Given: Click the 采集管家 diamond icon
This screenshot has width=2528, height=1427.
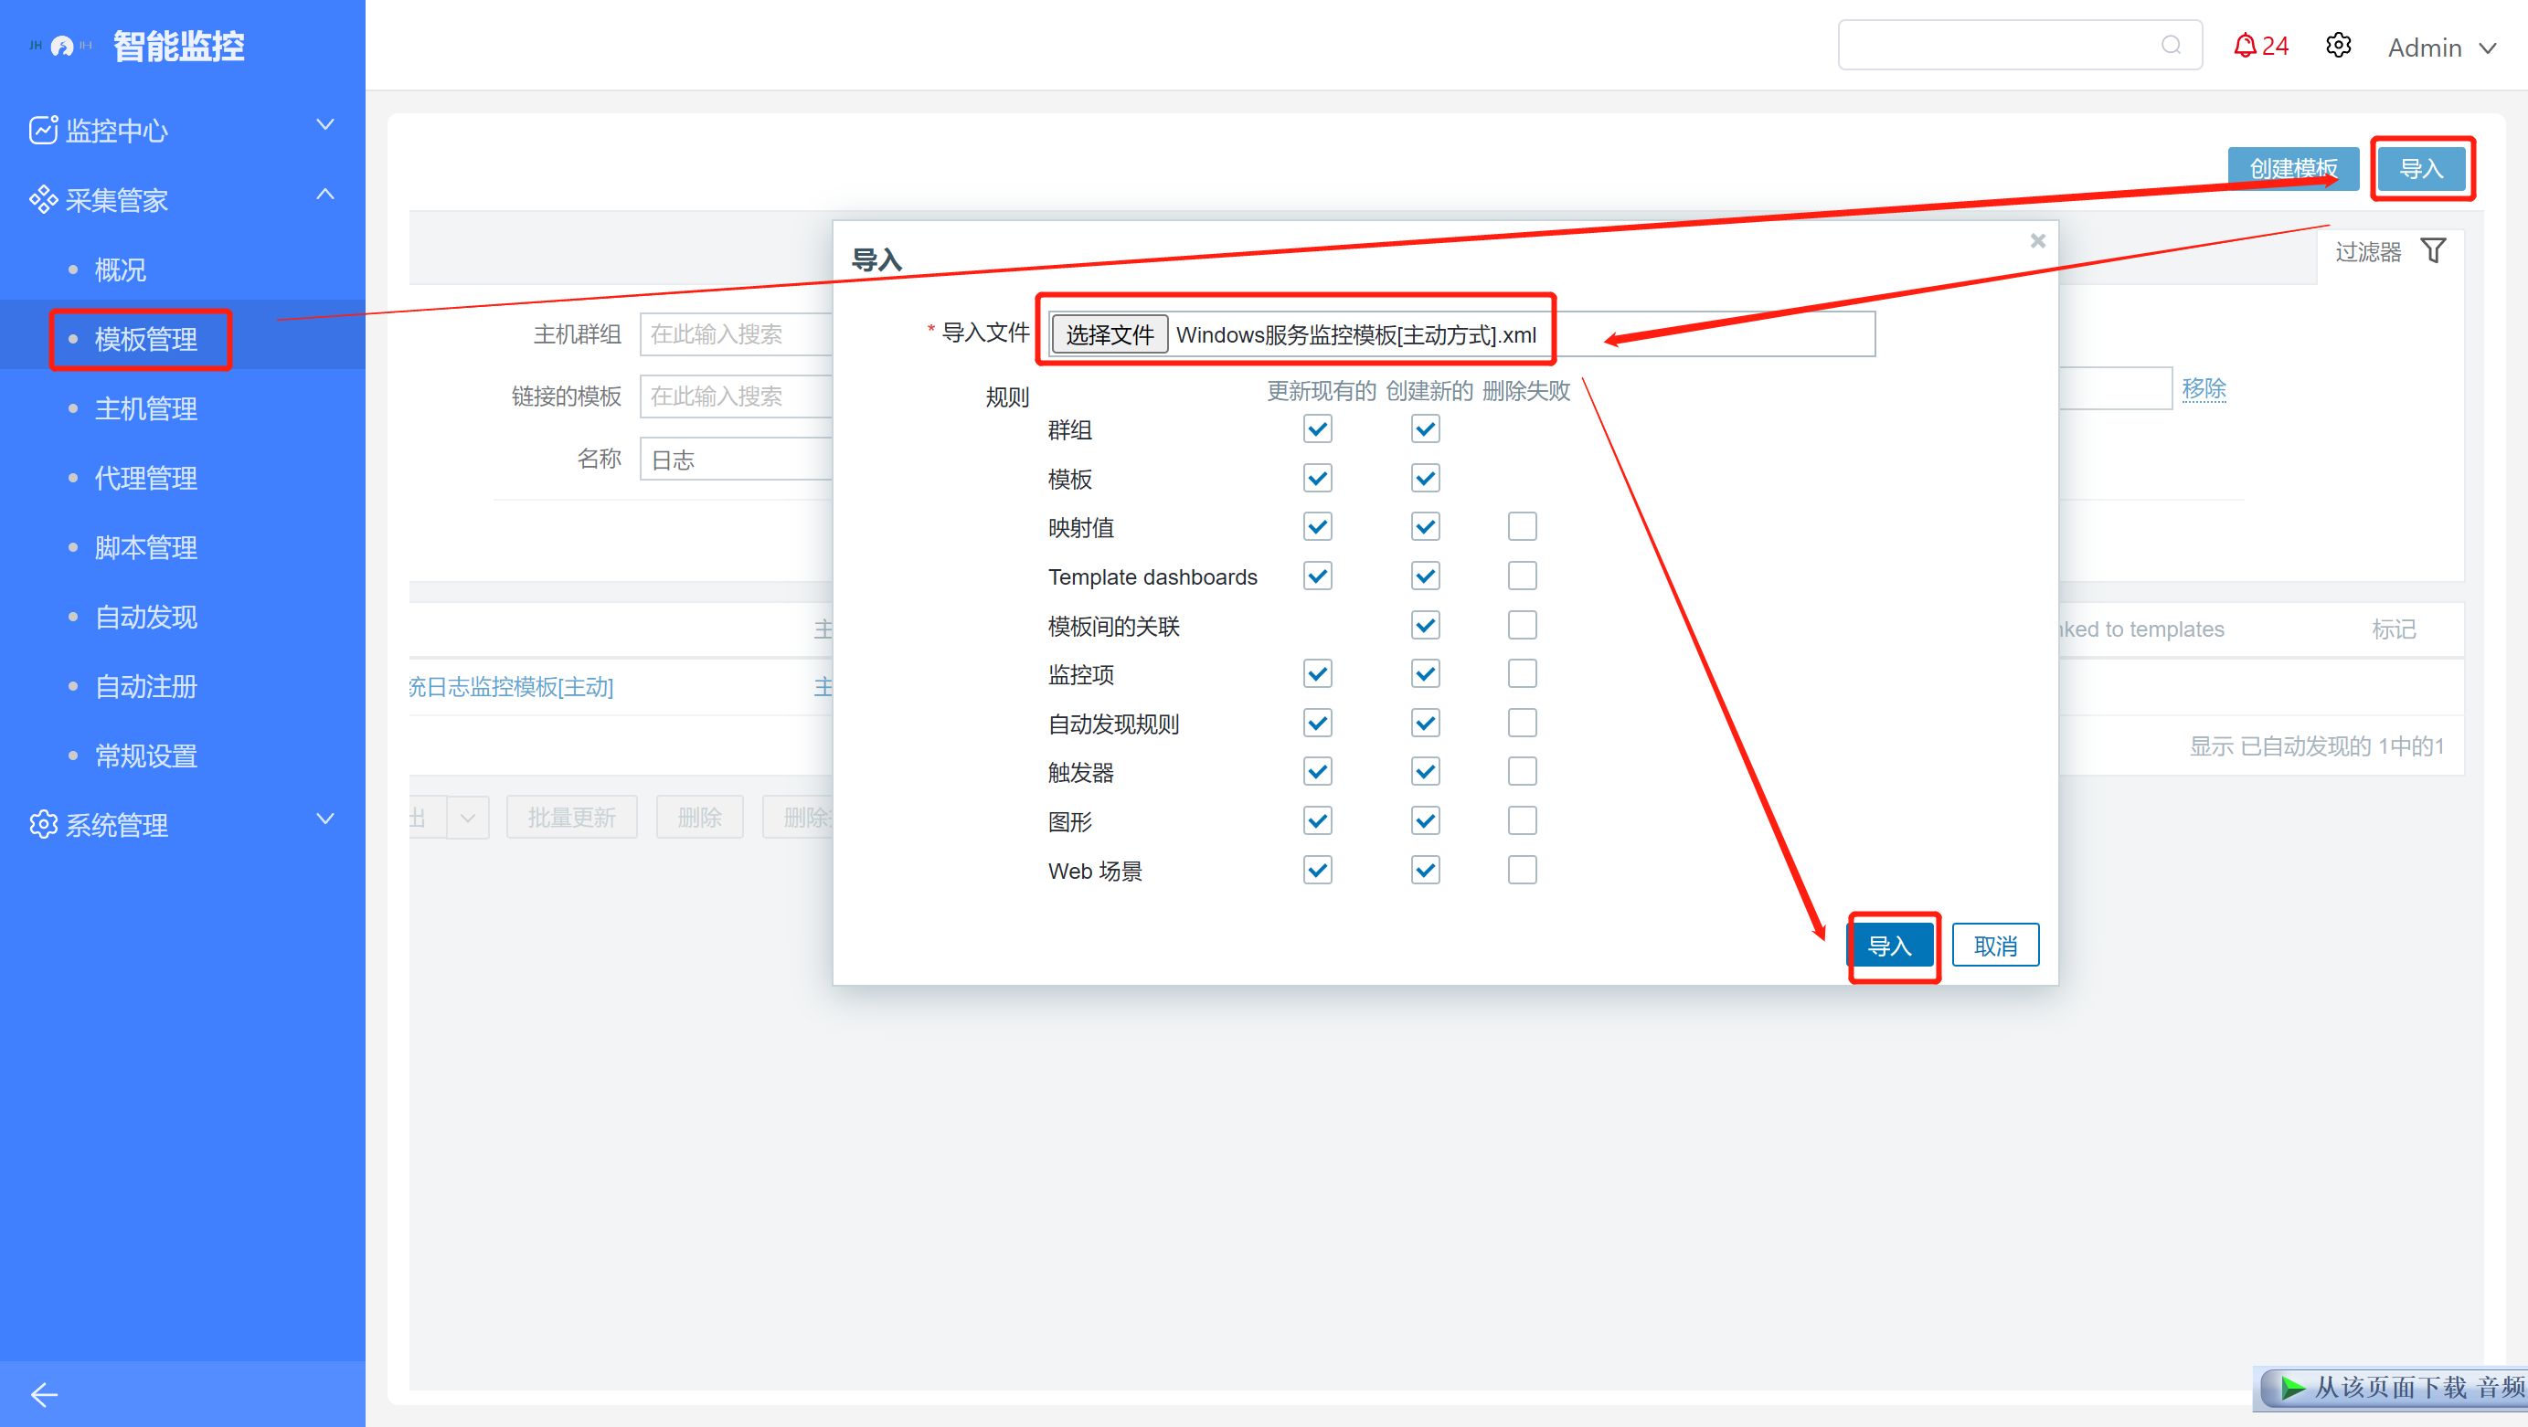Looking at the screenshot, I should (x=43, y=199).
